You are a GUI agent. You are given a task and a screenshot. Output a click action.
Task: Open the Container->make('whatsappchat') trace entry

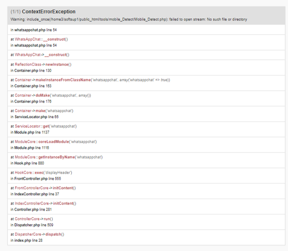(x=146, y=114)
